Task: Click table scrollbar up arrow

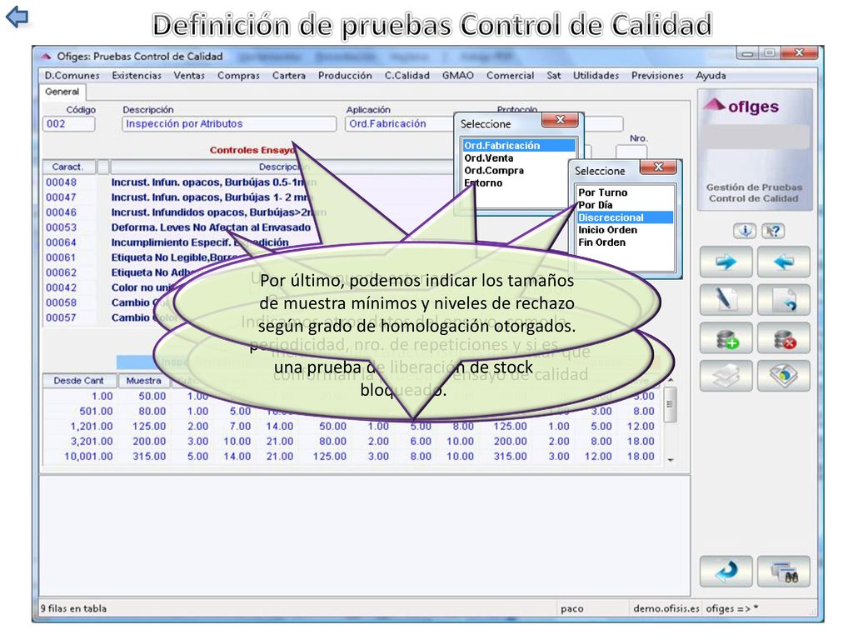Action: pyautogui.click(x=671, y=380)
